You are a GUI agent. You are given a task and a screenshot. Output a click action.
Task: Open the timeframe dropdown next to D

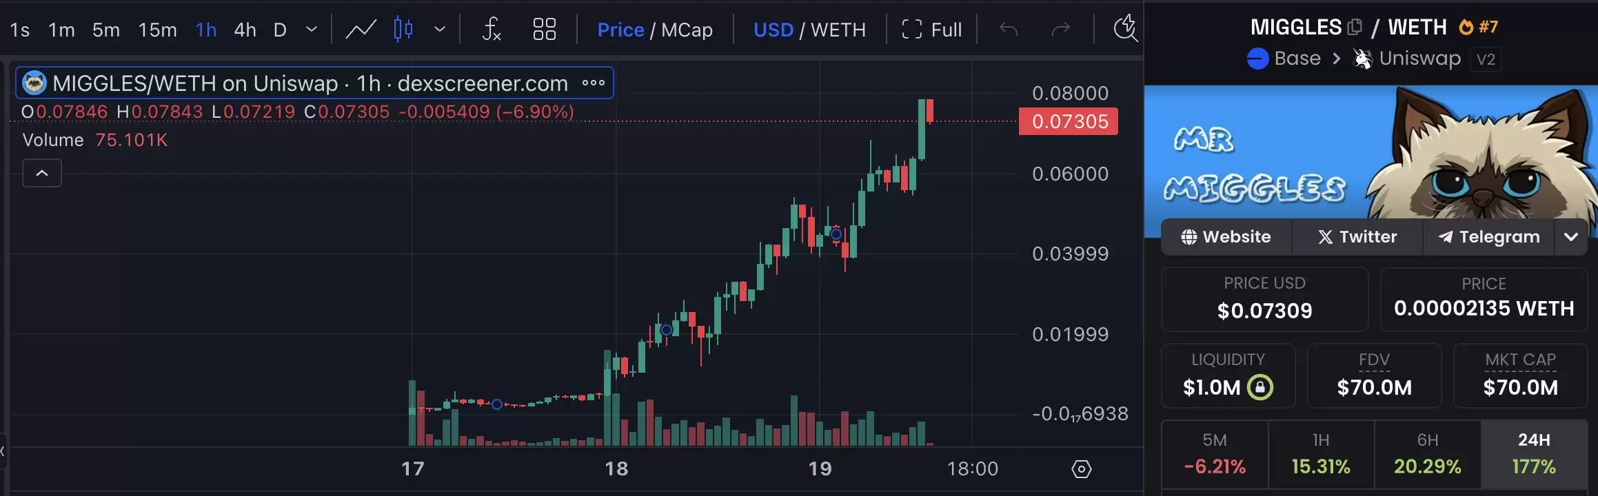click(311, 30)
